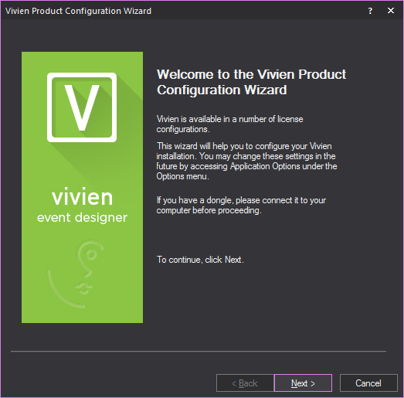Click the 'vivien' wordmark on green banner
The image size is (404, 398).
(x=82, y=197)
